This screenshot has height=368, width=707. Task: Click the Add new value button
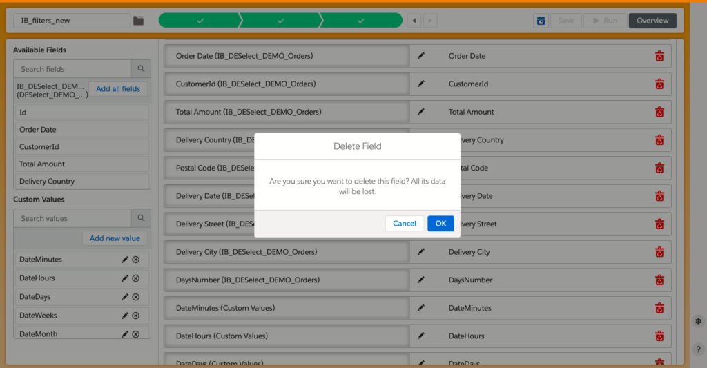[x=115, y=238]
